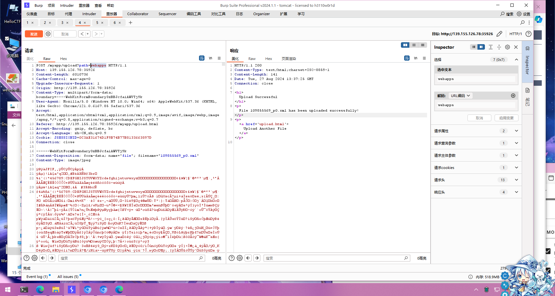Click the orange Send (发送) button
Image resolution: width=555 pixels, height=296 pixels.
(x=34, y=34)
